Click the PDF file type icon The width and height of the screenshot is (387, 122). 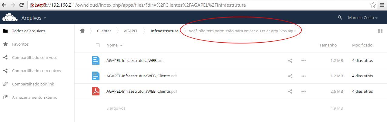96,91
